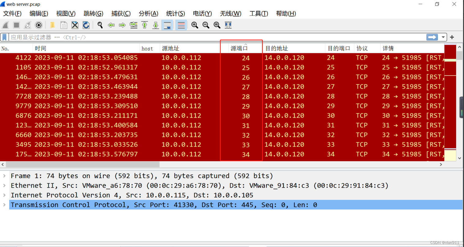
Task: Open the 文件(F) menu
Action: tap(12, 13)
